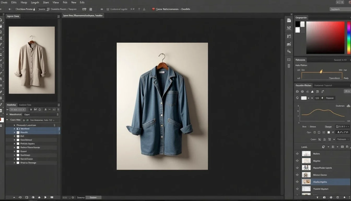
Task: Tick the checkbox in the last tree row
Action: tap(18, 163)
